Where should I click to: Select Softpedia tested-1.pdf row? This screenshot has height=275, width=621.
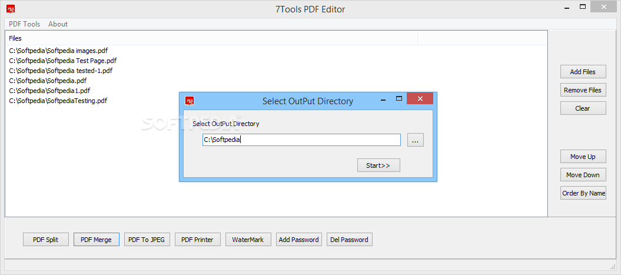pos(61,71)
